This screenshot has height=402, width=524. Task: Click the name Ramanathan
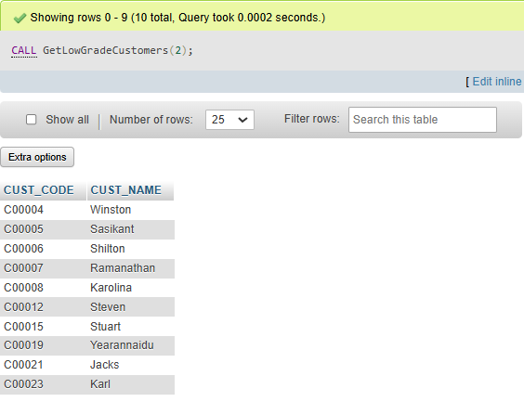(x=123, y=267)
